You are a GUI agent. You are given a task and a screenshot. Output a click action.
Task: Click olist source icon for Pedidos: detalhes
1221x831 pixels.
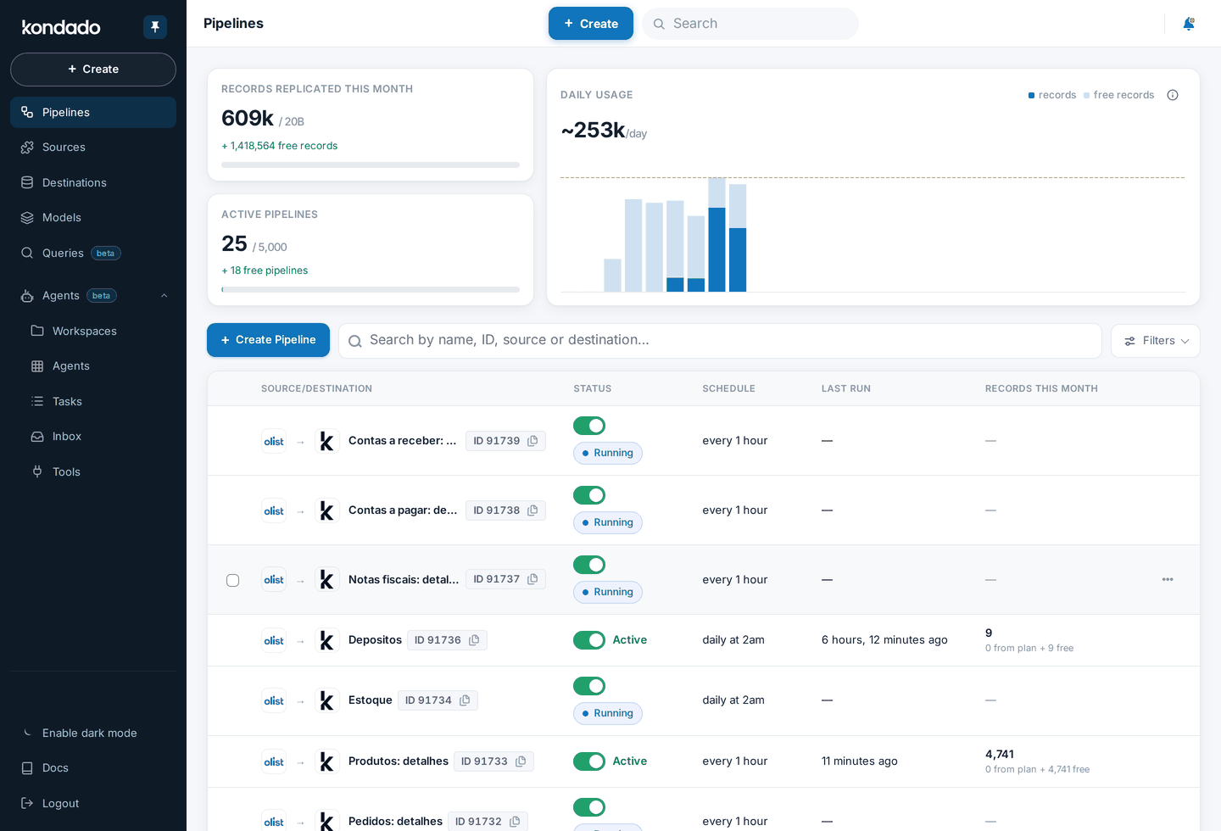[x=274, y=822]
